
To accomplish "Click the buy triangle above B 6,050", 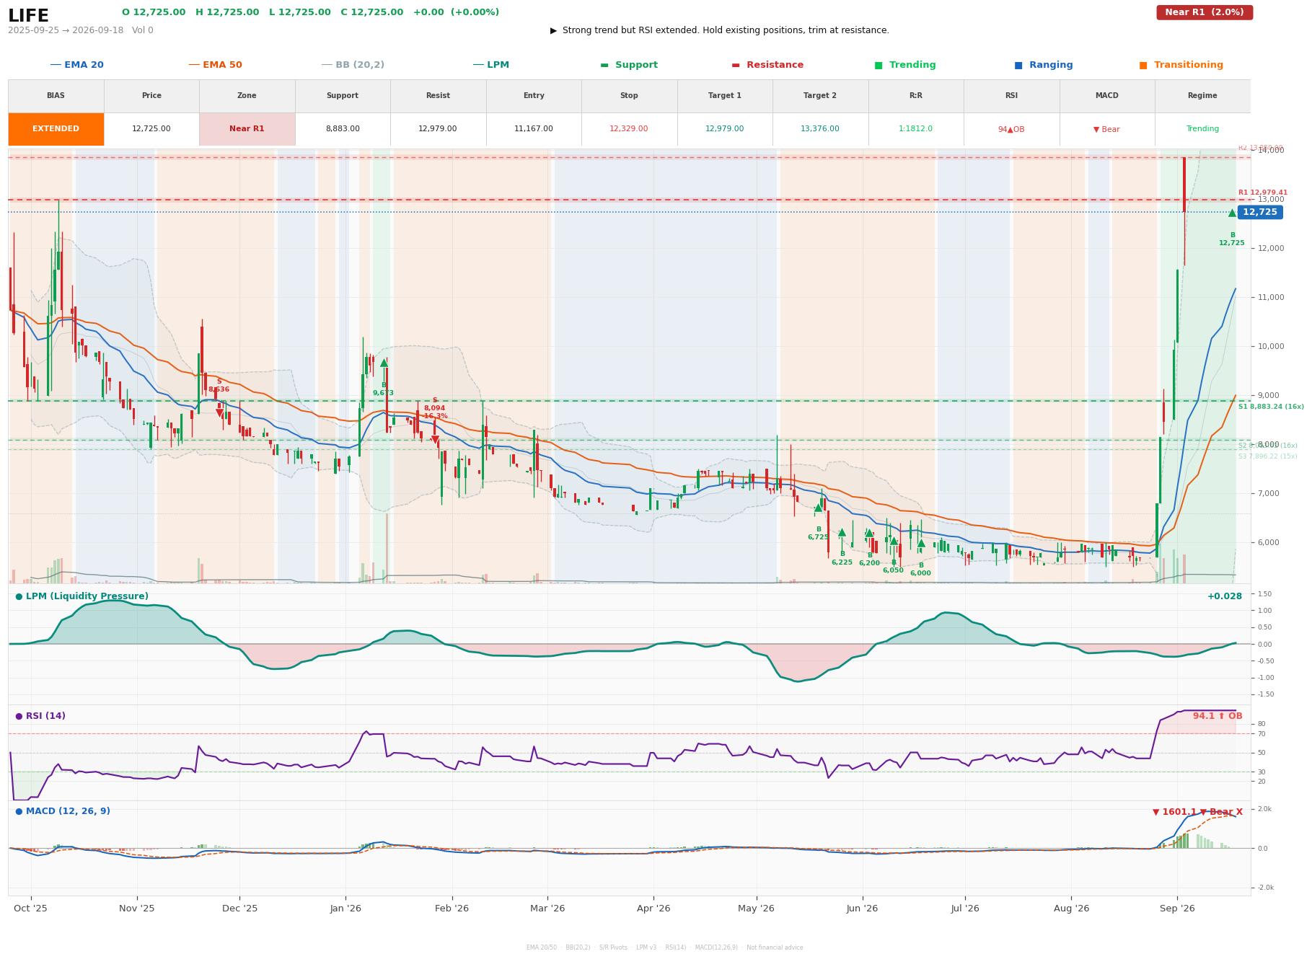I will point(894,541).
